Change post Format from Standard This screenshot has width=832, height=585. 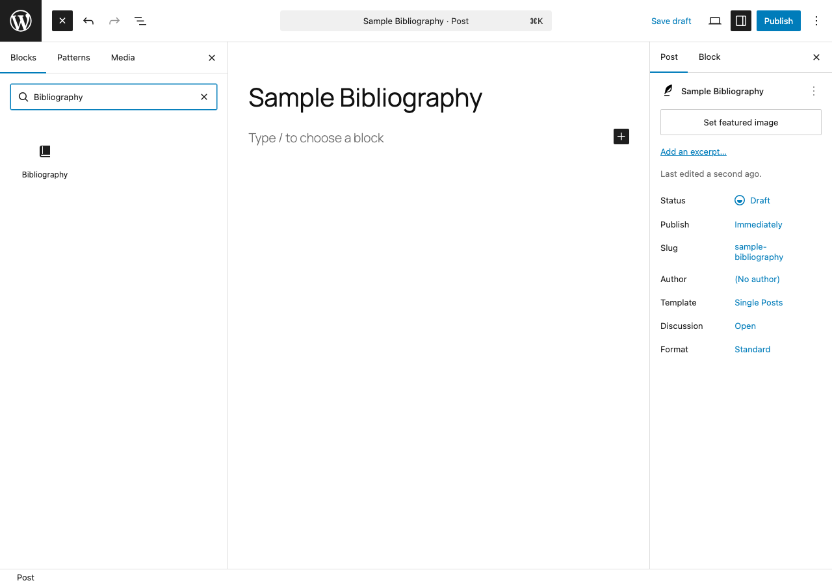pos(752,349)
